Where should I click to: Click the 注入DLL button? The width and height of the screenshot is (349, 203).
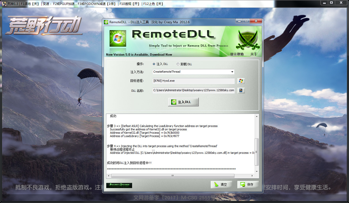click(183, 102)
